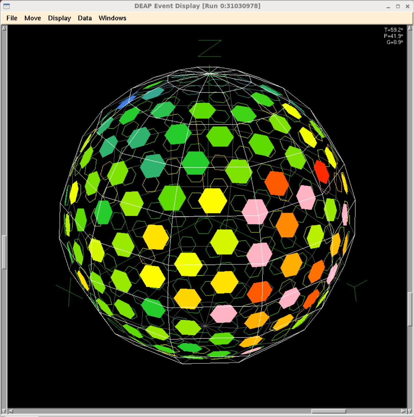This screenshot has height=417, width=414.
Task: Open the Move menu
Action: (x=33, y=18)
